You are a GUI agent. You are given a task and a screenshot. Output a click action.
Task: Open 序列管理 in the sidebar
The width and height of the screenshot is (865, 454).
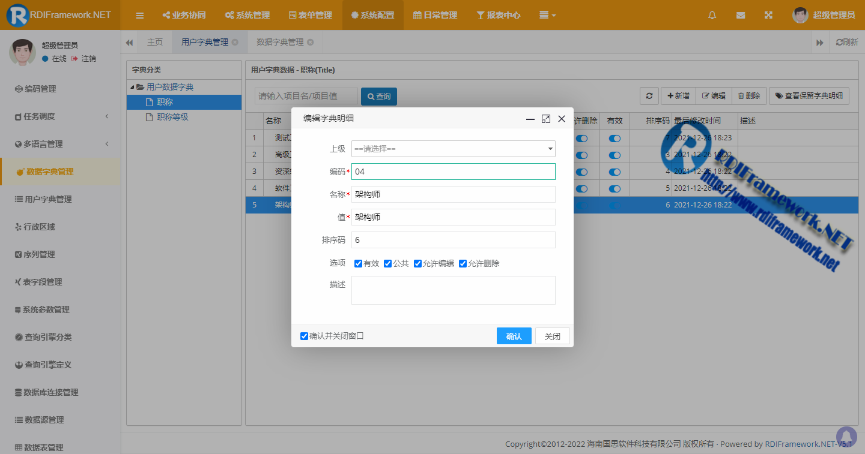coord(35,254)
